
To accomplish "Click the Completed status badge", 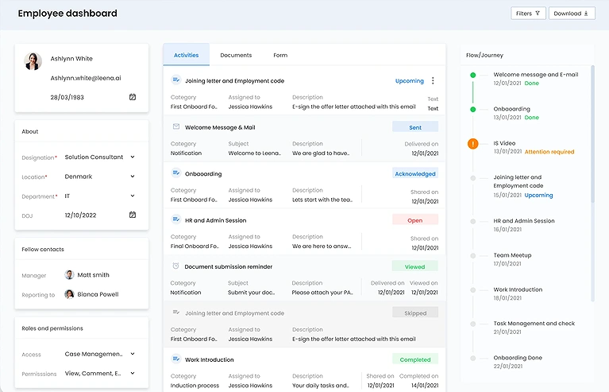I will tap(415, 359).
